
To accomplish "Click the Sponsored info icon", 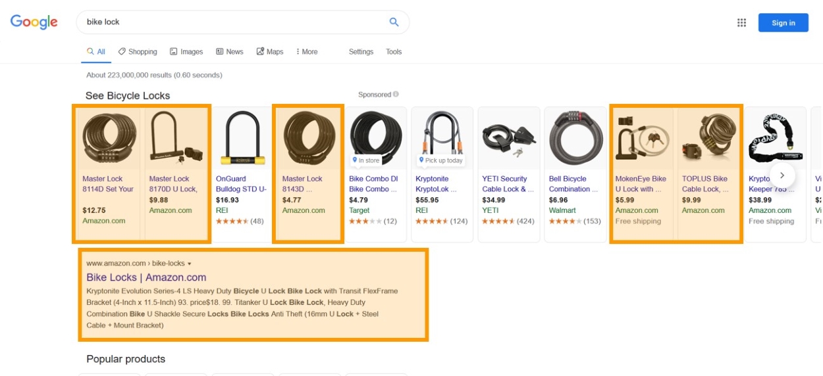I will [x=396, y=95].
